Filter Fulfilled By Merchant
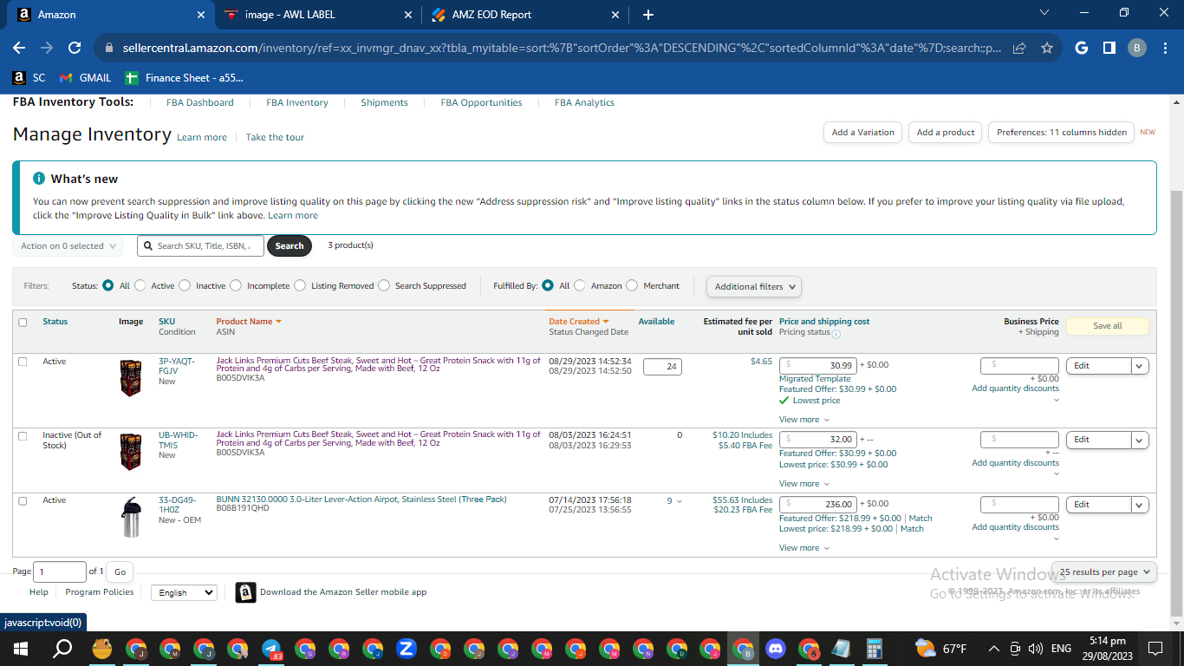Viewport: 1184px width, 666px height. click(x=632, y=285)
